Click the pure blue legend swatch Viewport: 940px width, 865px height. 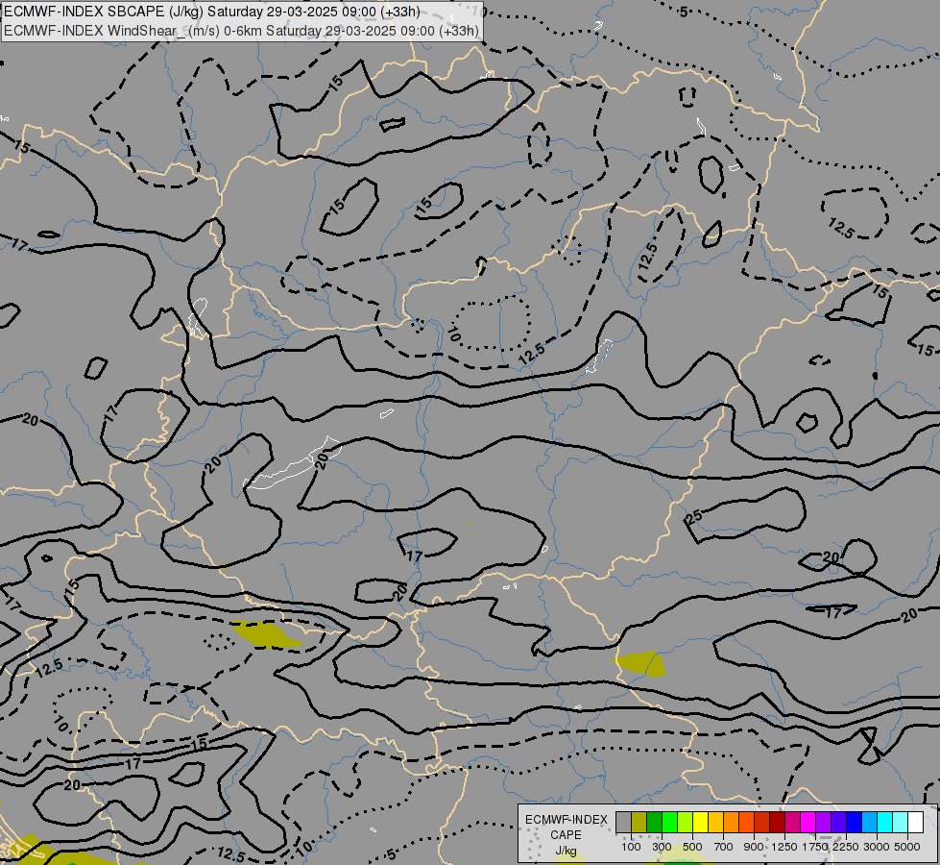855,823
